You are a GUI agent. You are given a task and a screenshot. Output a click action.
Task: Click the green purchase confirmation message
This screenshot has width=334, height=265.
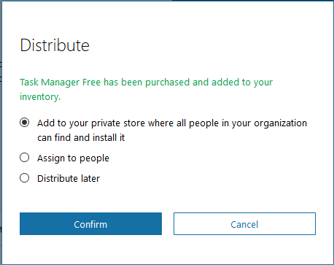147,90
